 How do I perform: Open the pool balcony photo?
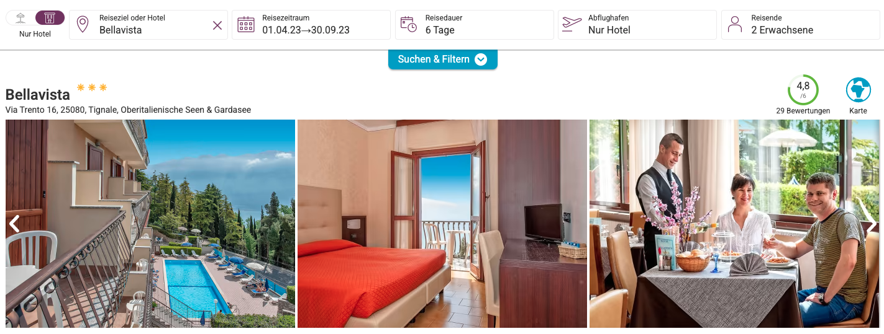[150, 224]
